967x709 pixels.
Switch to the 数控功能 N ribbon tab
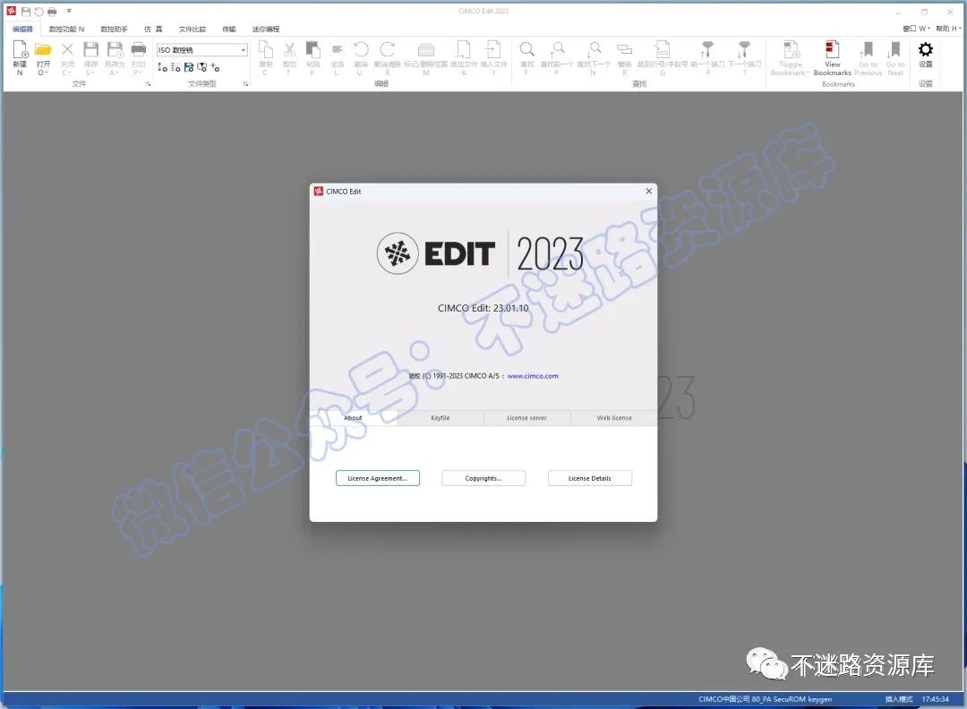coord(66,29)
